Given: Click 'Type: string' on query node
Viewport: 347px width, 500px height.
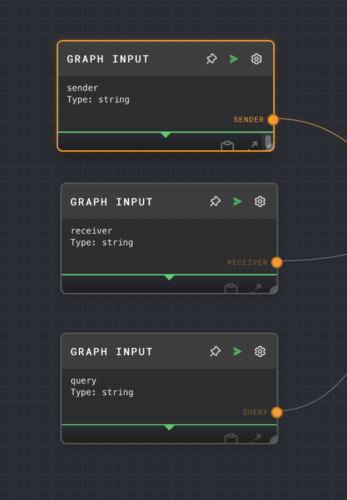Looking at the screenshot, I should tap(102, 392).
